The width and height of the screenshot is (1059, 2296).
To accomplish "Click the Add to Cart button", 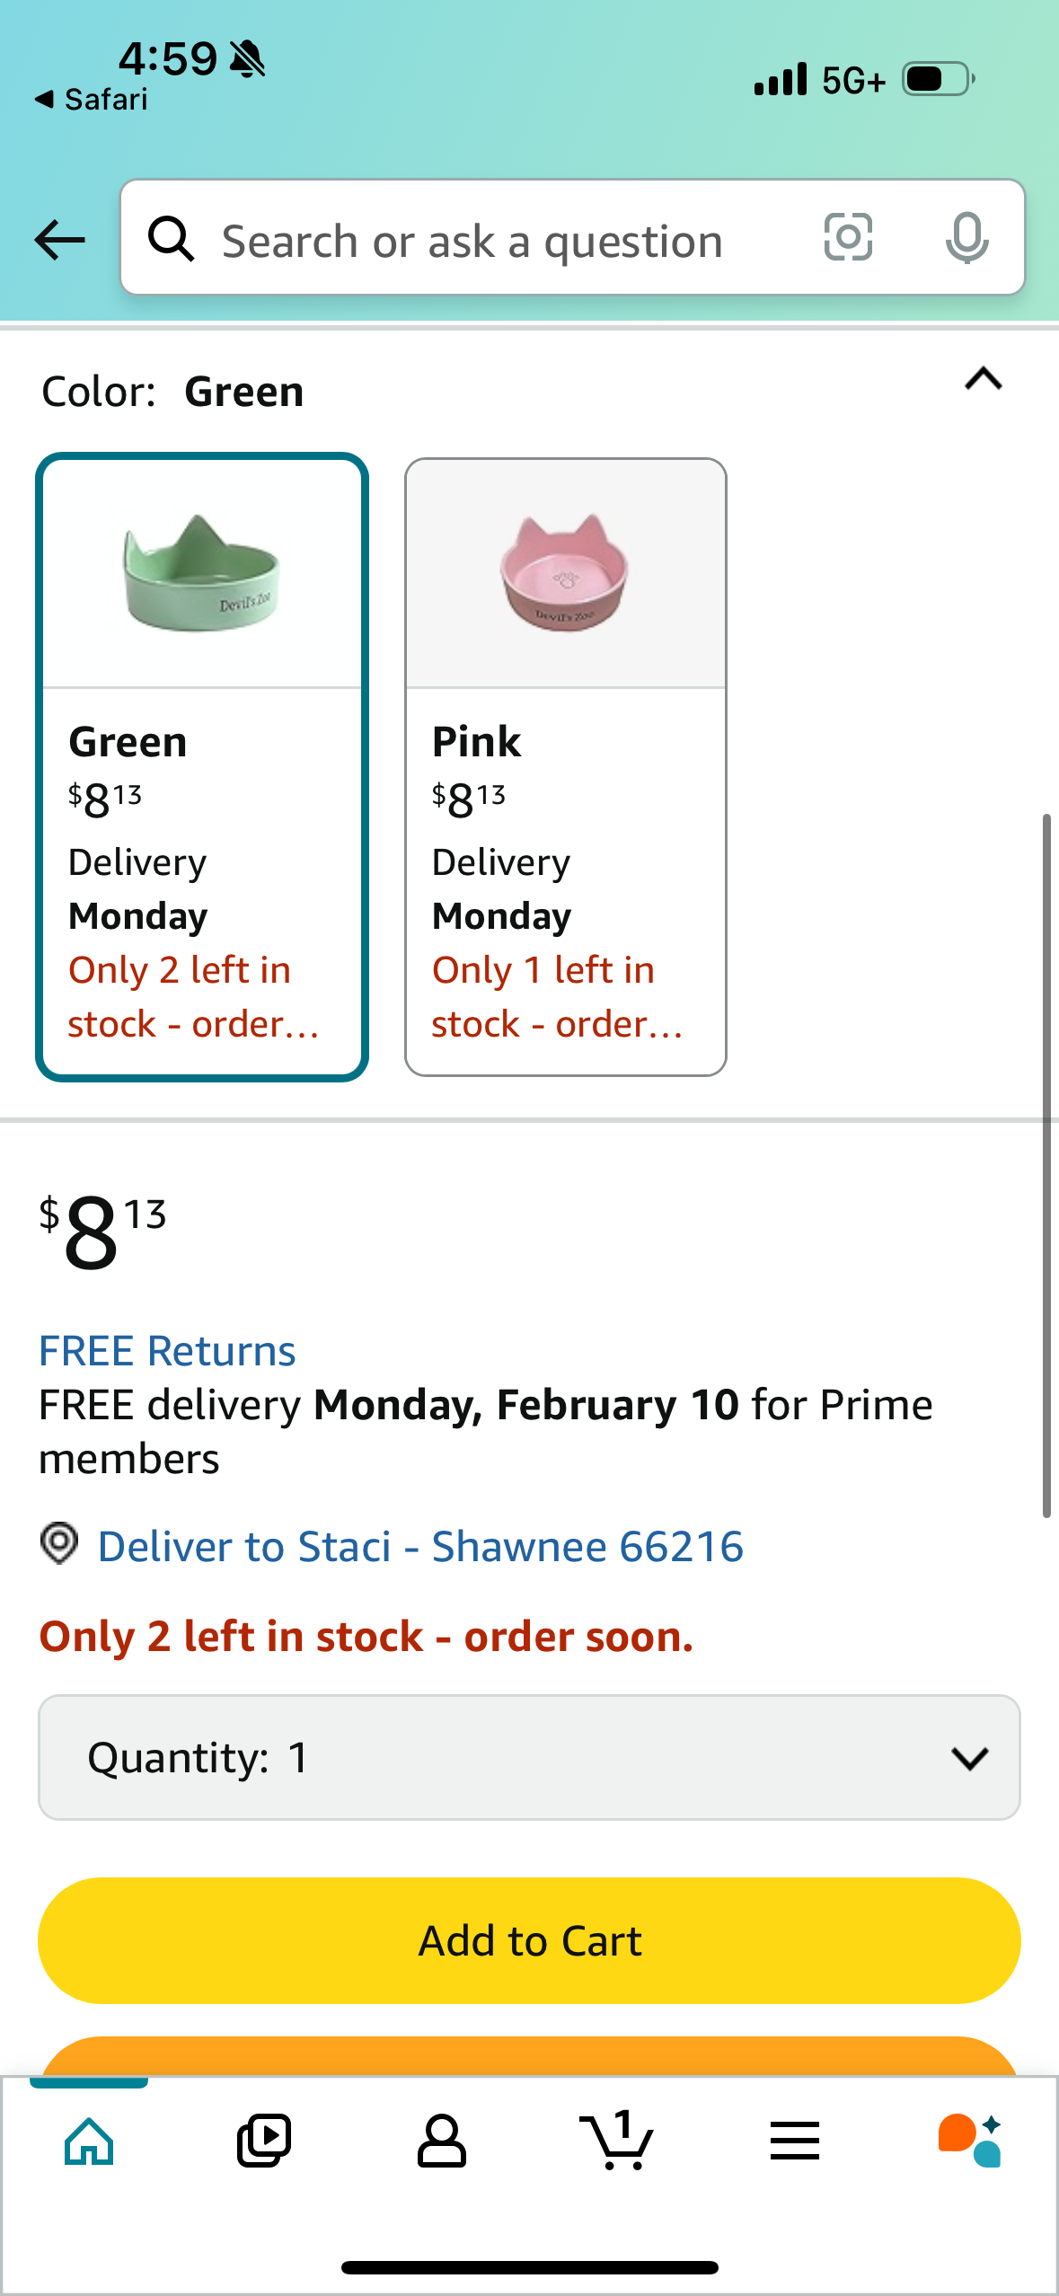I will [529, 1940].
